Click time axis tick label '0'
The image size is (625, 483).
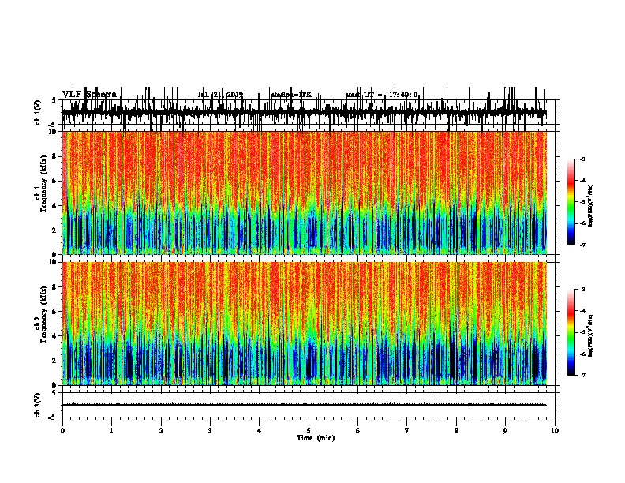[62, 431]
